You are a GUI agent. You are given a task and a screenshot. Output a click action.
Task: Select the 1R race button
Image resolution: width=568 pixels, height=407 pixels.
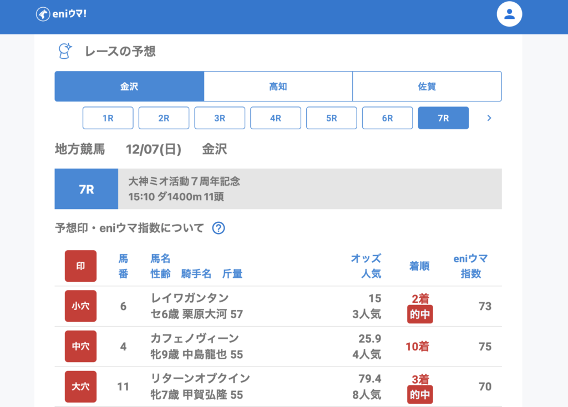(108, 118)
